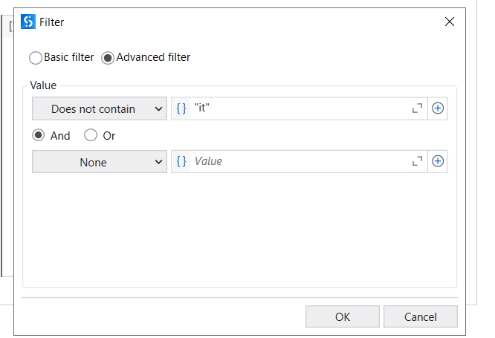Image resolution: width=495 pixels, height=338 pixels.
Task: Close the Filter dialog window
Action: tap(450, 22)
